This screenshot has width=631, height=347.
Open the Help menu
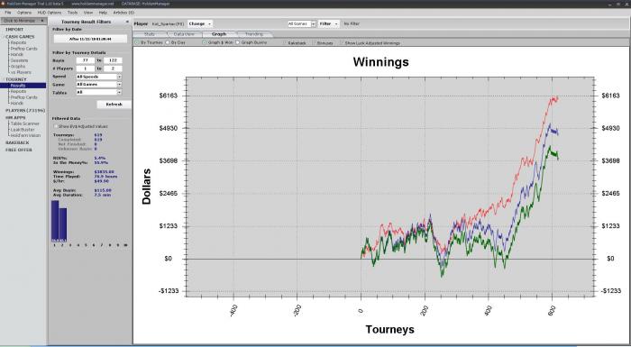(103, 13)
